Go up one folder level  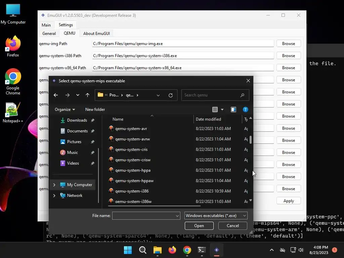point(88,95)
